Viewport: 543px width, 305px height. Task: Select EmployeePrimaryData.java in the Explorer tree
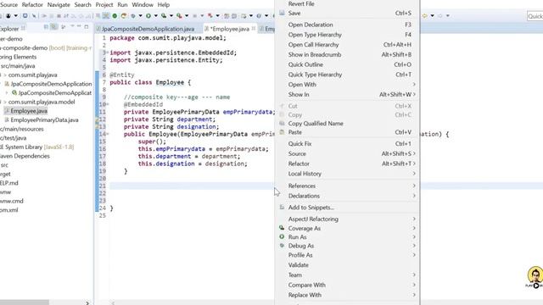click(44, 120)
